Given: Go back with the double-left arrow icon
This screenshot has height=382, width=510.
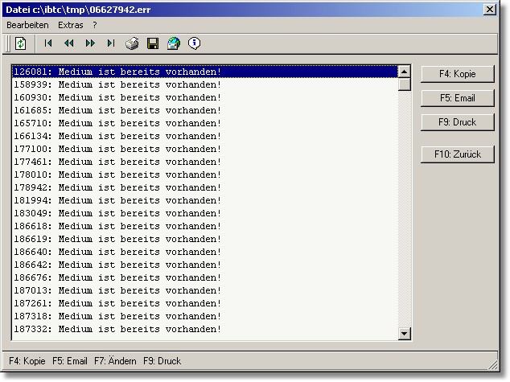Looking at the screenshot, I should pos(69,43).
